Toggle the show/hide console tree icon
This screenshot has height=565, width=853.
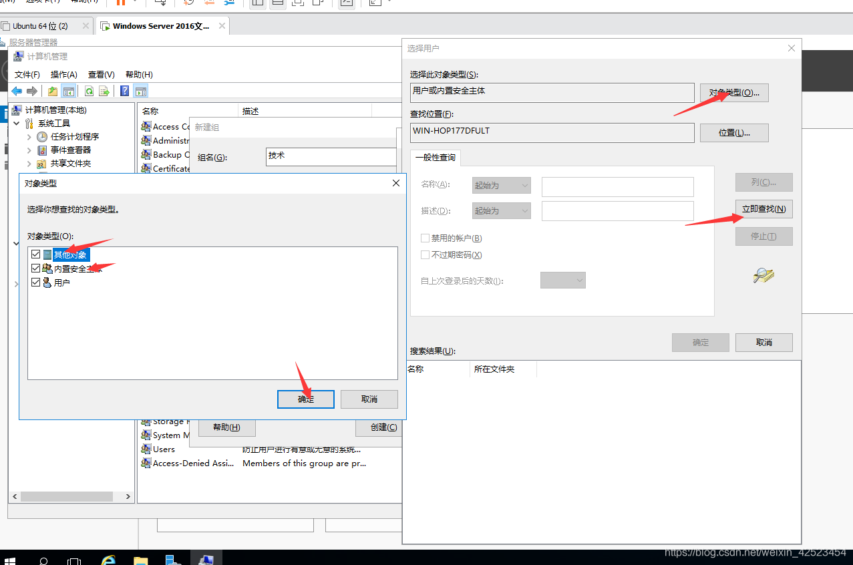click(68, 91)
